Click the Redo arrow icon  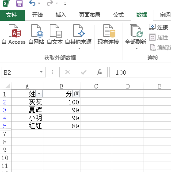(x=50, y=3)
